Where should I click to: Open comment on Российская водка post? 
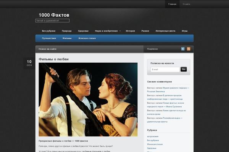click(x=164, y=120)
